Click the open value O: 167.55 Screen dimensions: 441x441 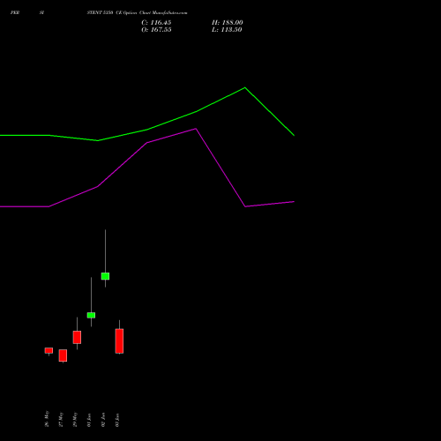pos(156,30)
